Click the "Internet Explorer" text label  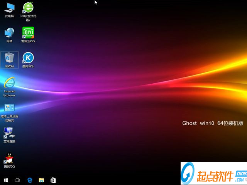[9, 93]
